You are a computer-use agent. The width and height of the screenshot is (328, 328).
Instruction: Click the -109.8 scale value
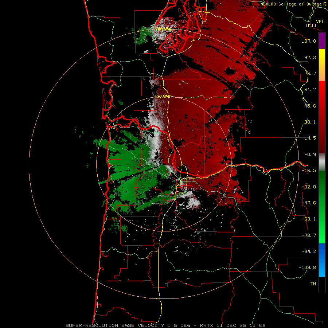tap(307, 268)
